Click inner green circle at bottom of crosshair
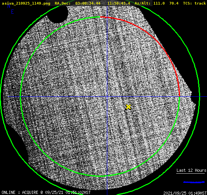The height and width of the screenshot is (195, 207). pos(107,176)
